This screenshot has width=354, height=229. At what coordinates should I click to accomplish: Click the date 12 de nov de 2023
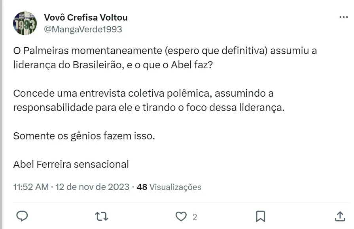pos(93,187)
